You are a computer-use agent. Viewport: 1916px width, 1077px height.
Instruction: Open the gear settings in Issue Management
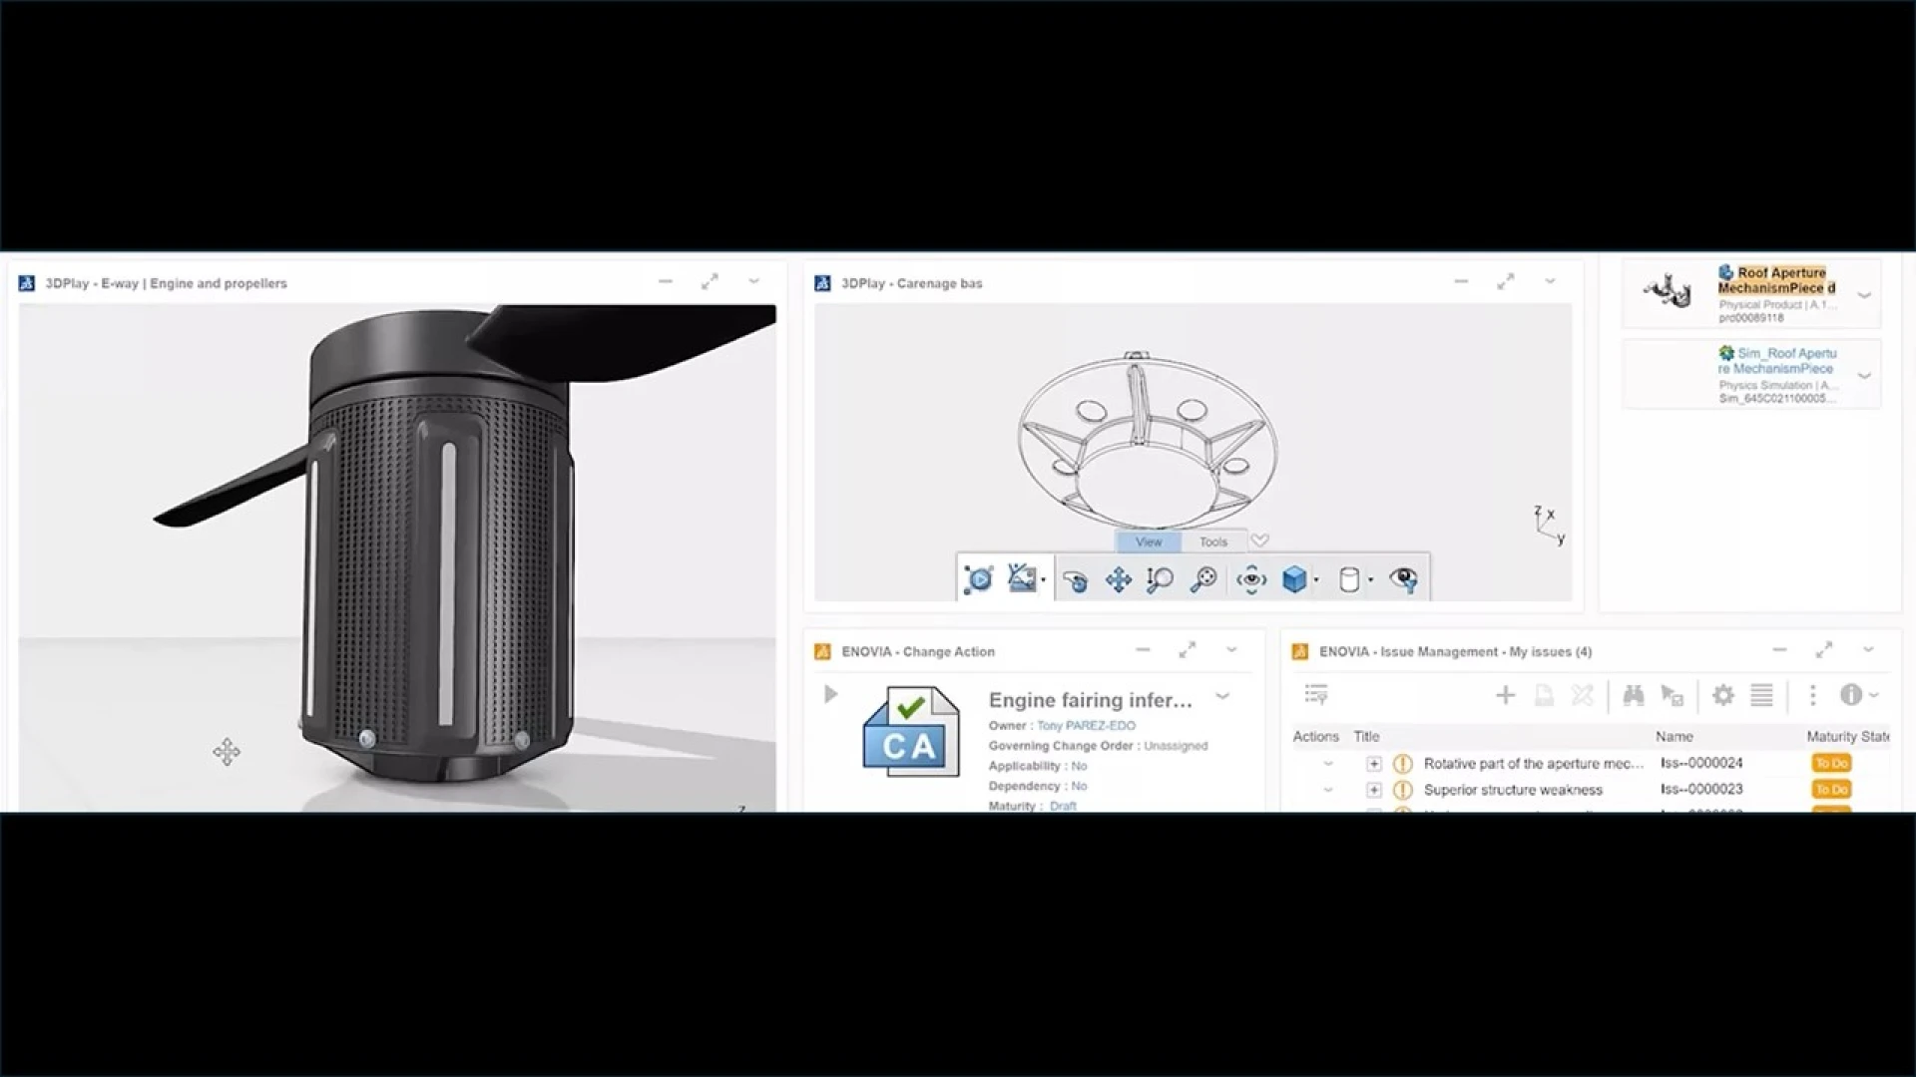click(1723, 695)
